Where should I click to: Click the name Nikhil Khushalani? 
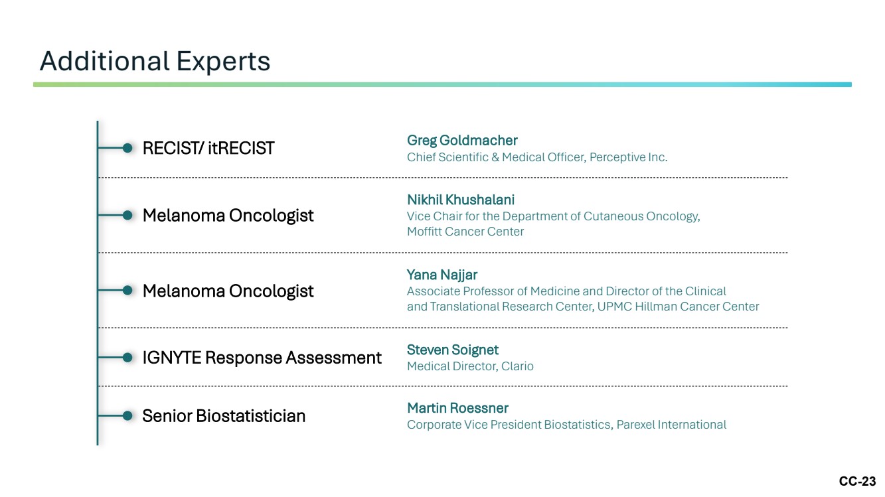(461, 200)
